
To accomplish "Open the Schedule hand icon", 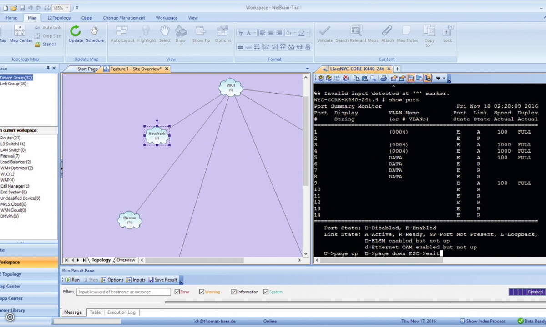I will click(x=95, y=31).
